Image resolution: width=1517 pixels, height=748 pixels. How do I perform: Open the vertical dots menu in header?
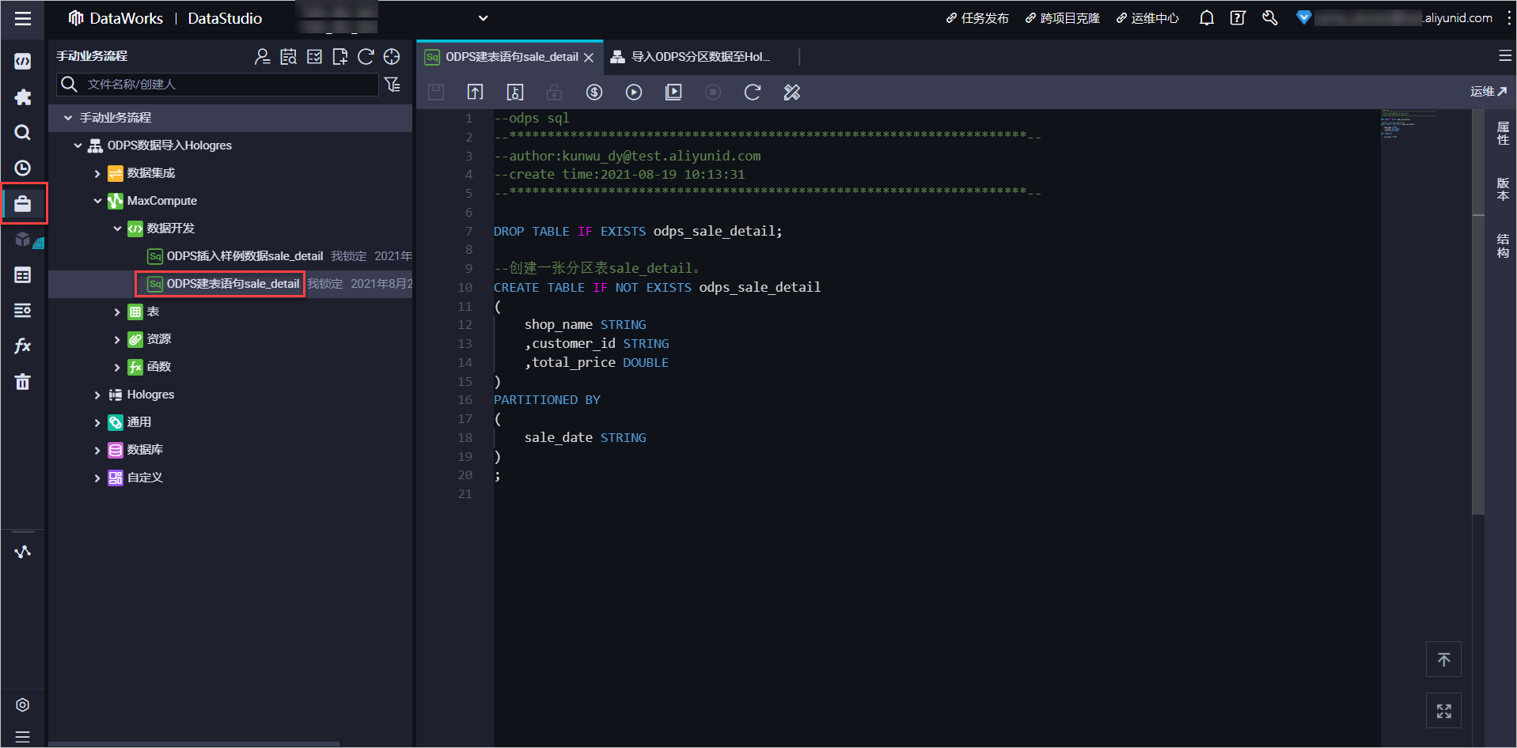tap(1508, 18)
